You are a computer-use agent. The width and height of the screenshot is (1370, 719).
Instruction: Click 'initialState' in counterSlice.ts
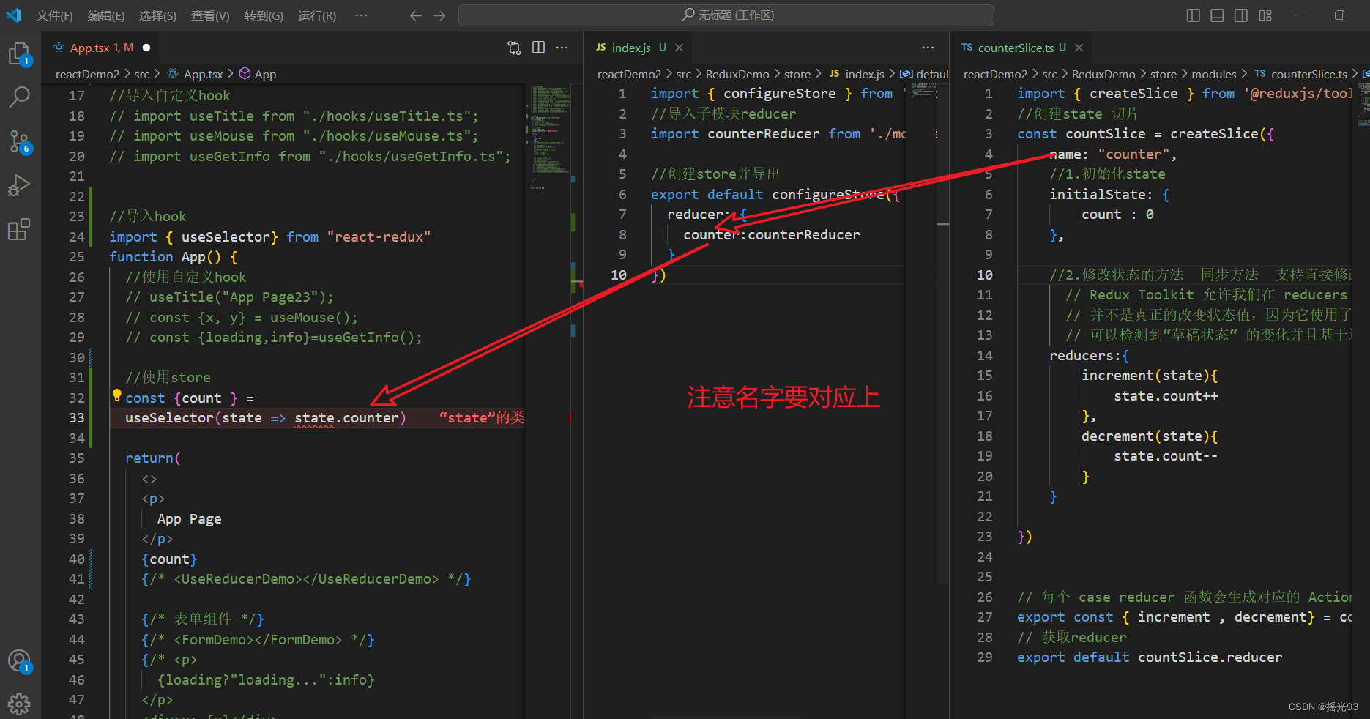(x=1098, y=195)
